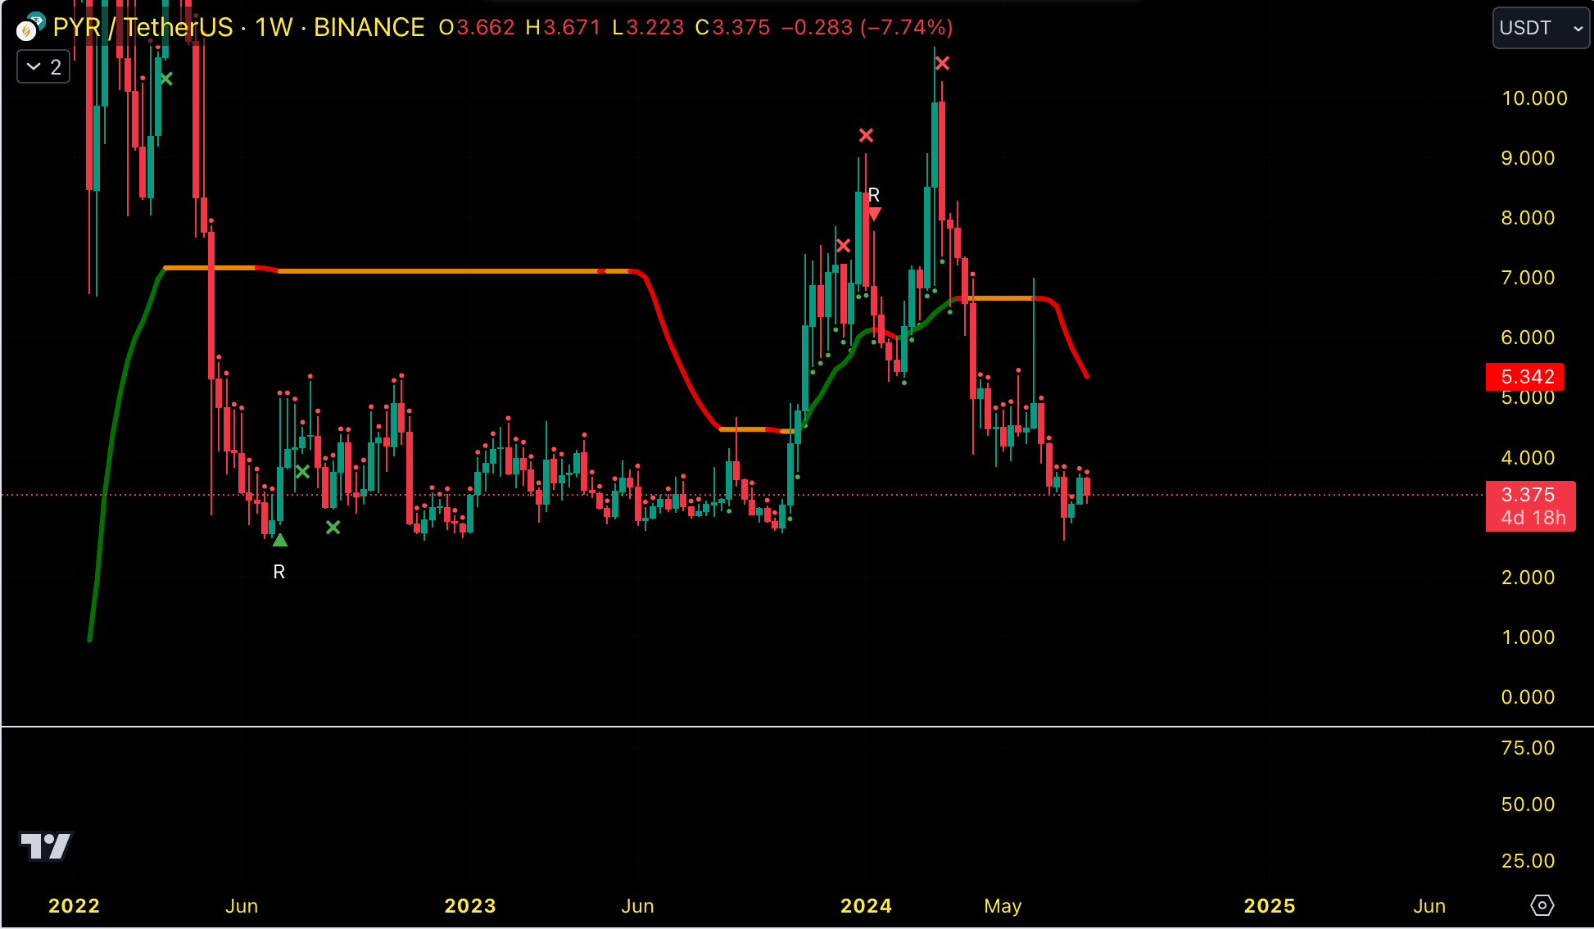The image size is (1594, 929).
Task: Click the red X marker near 9.000 level
Action: pos(866,135)
